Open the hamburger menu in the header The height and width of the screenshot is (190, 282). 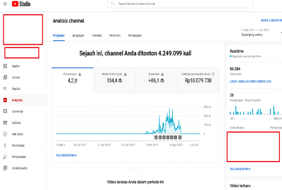[x=5, y=4]
